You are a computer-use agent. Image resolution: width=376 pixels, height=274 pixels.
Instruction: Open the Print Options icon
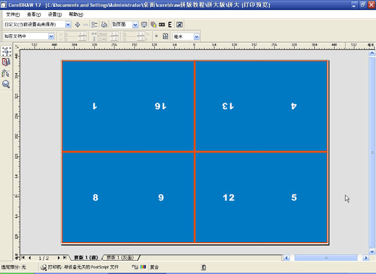coord(94,25)
